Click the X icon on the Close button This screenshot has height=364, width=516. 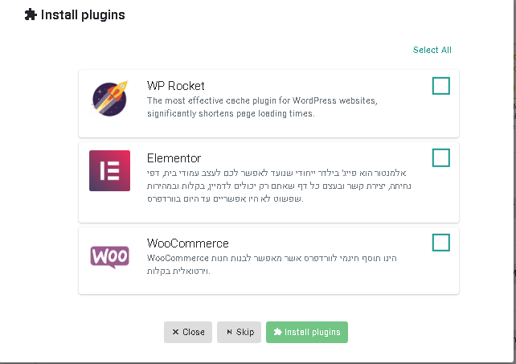coord(175,332)
